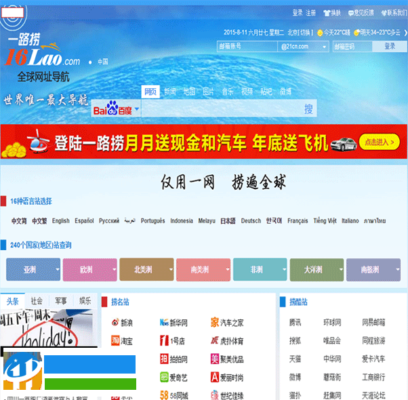
Task: Switch to 视频 search tab
Action: pyautogui.click(x=247, y=92)
